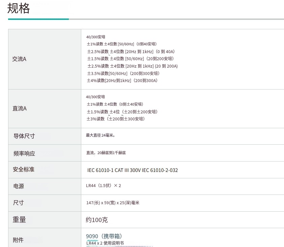
Task: Click the 导体尺寸 row label
Action: (x=24, y=136)
